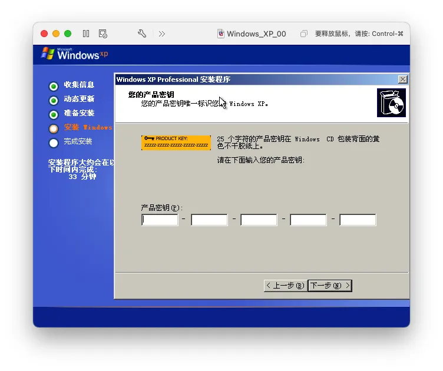Go back with the 上一步(B) button
Screen dimensions: 443x371
point(285,286)
